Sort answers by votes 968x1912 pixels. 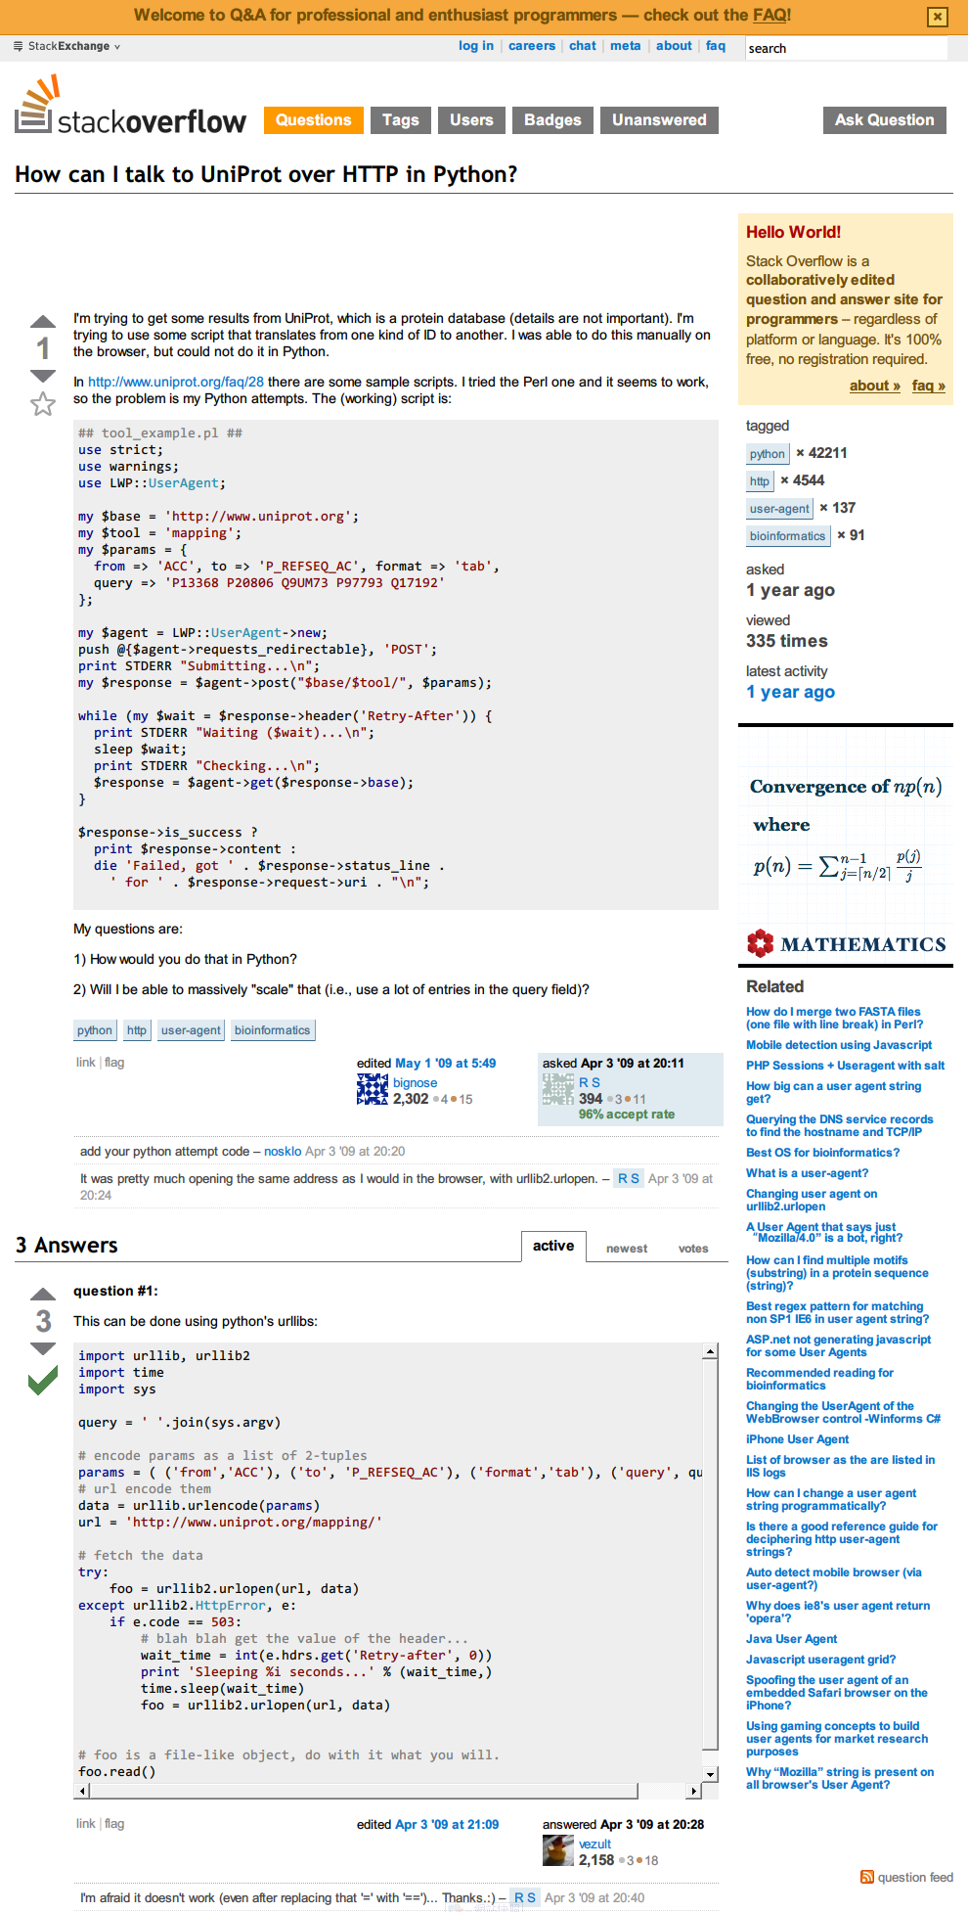(693, 1249)
